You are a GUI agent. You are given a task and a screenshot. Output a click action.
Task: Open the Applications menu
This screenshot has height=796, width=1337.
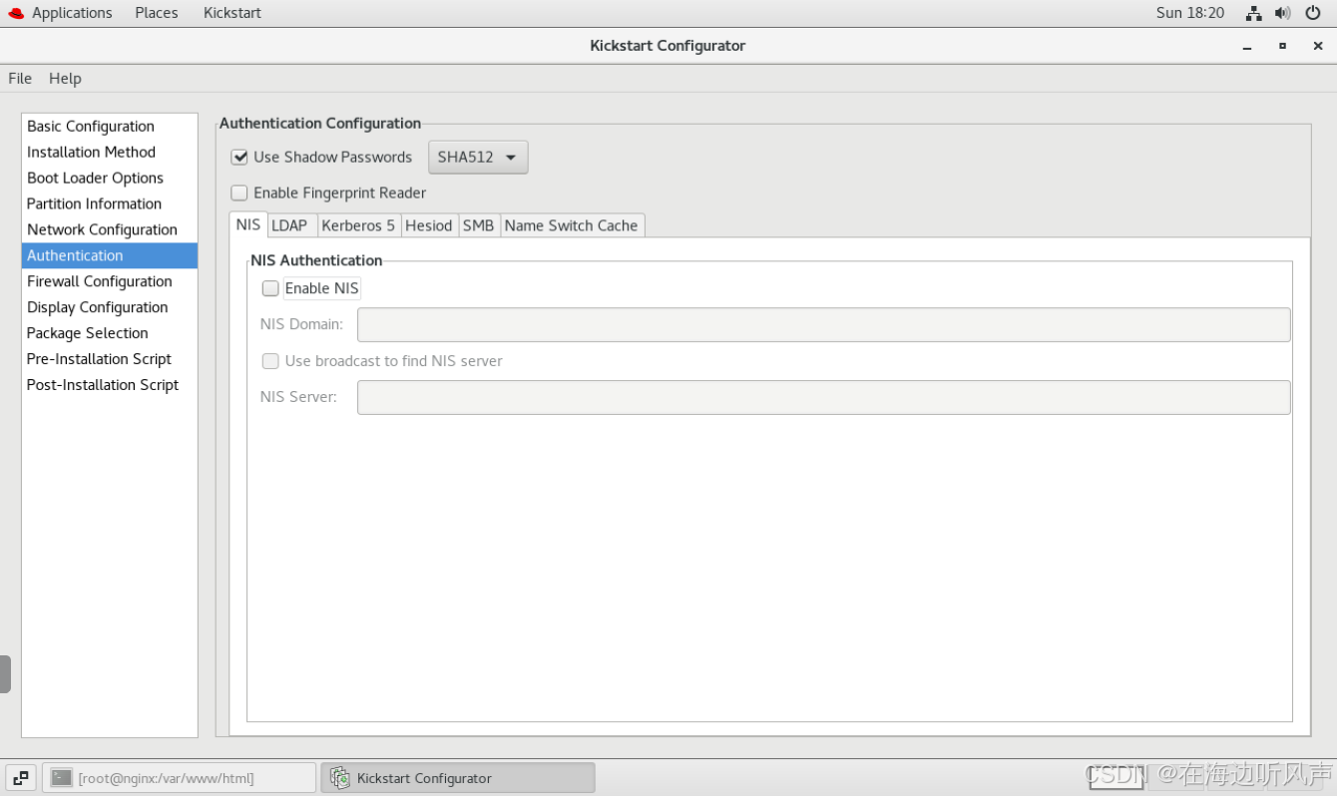pos(72,13)
